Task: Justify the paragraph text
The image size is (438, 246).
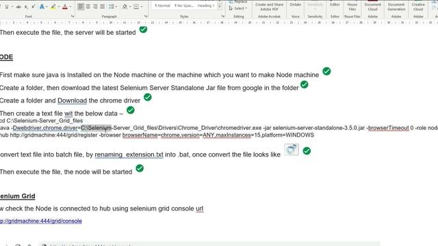Action: point(103,6)
